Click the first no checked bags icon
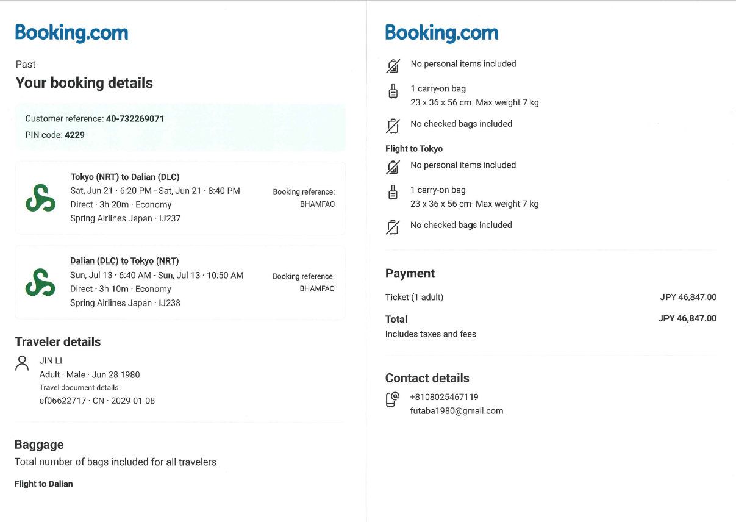736x522 pixels. tap(393, 125)
